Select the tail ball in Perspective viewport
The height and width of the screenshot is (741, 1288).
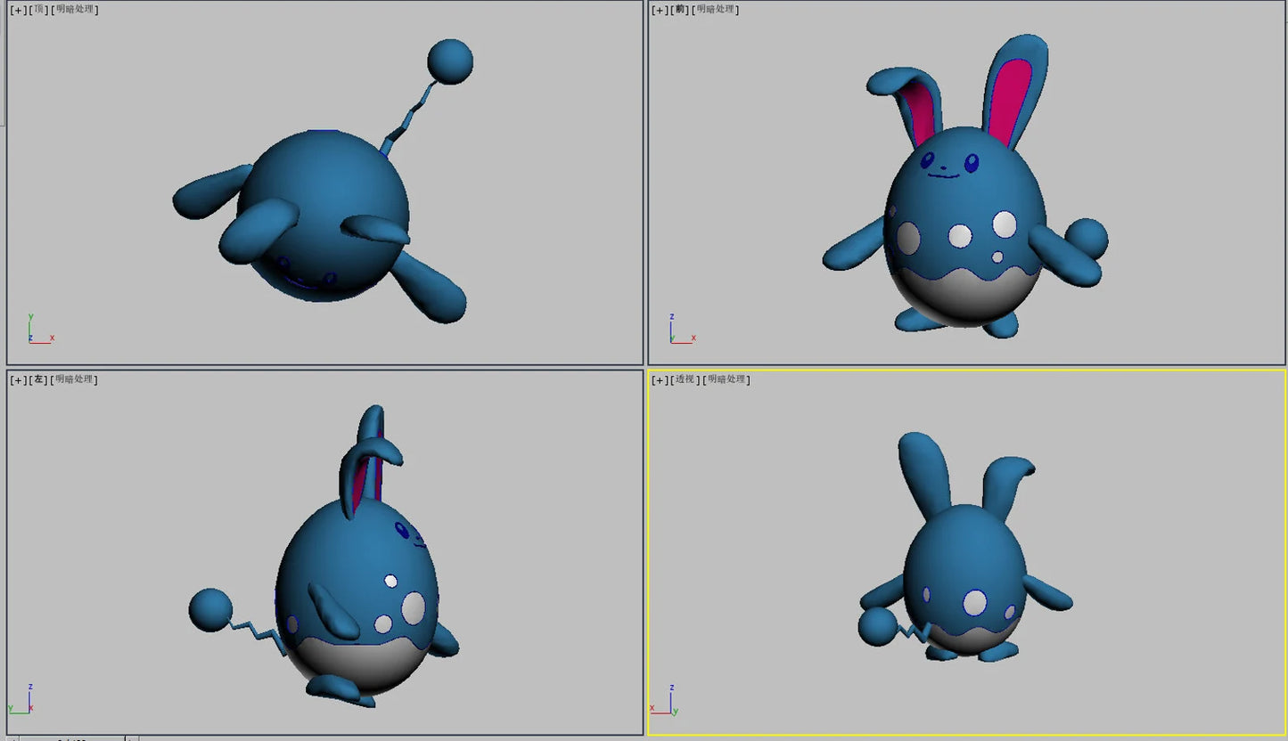pyautogui.click(x=876, y=627)
